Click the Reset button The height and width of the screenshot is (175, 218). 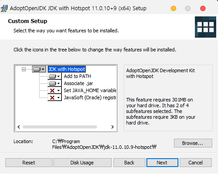point(29,163)
